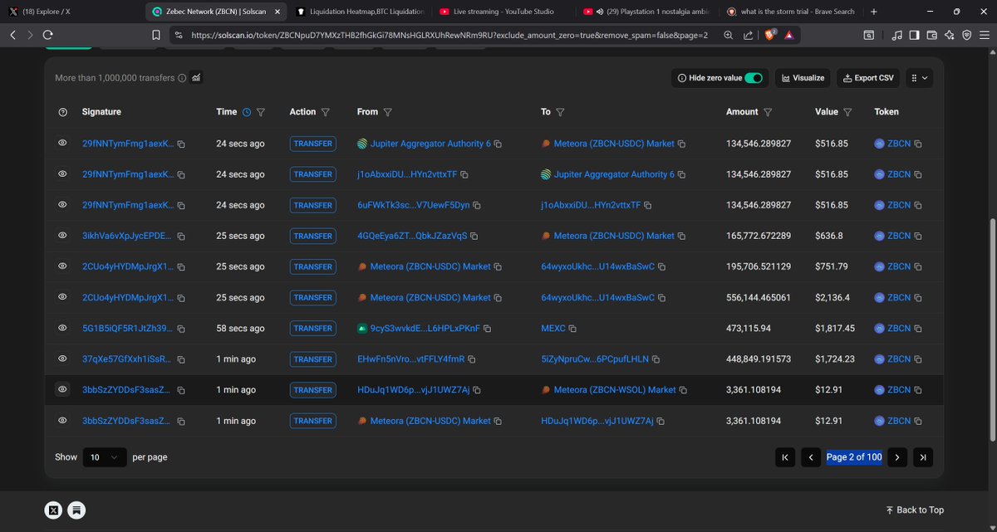This screenshot has width=997, height=532.
Task: Open 9cyS3wvkdE...L6HPLxPKnF address link
Action: pyautogui.click(x=425, y=329)
